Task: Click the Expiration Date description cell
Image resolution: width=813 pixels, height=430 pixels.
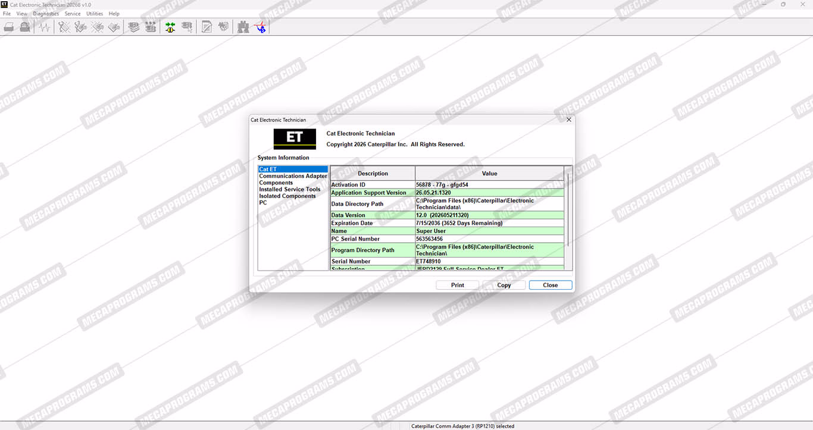Action: pyautogui.click(x=373, y=223)
